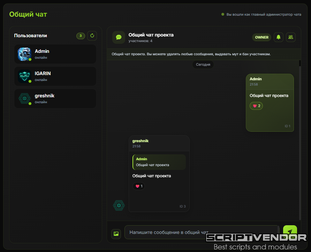Click the chat bubble icon in header

[119, 37]
